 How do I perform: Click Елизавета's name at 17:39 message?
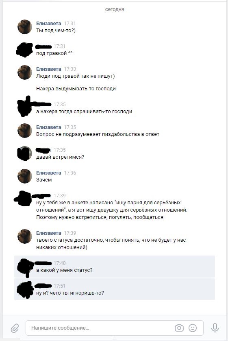coord(49,233)
